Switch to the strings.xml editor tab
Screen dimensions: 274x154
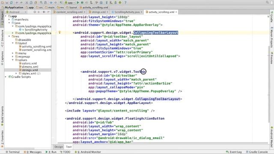pos(98,12)
